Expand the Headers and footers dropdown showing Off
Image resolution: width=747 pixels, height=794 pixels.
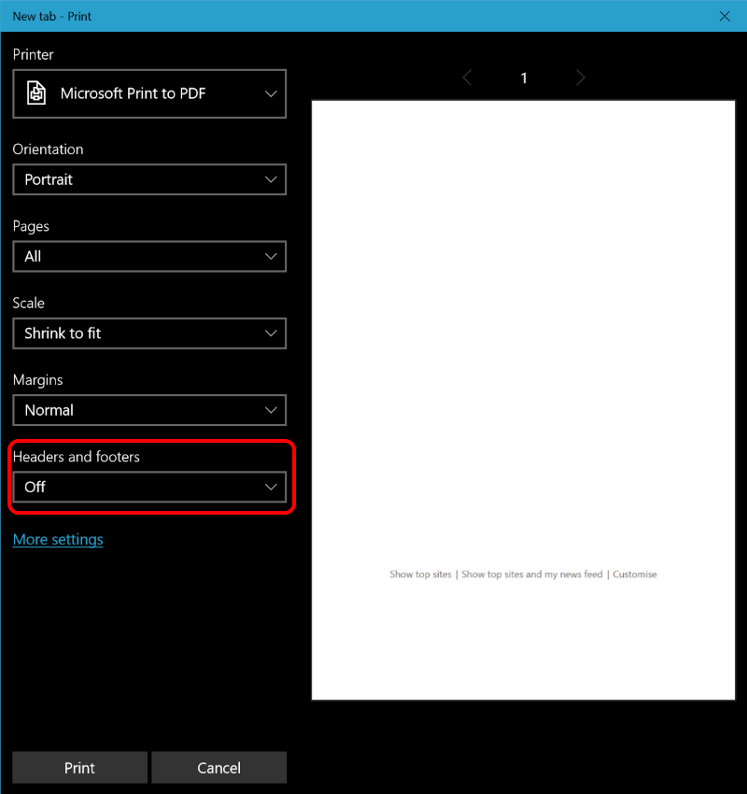pyautogui.click(x=149, y=487)
